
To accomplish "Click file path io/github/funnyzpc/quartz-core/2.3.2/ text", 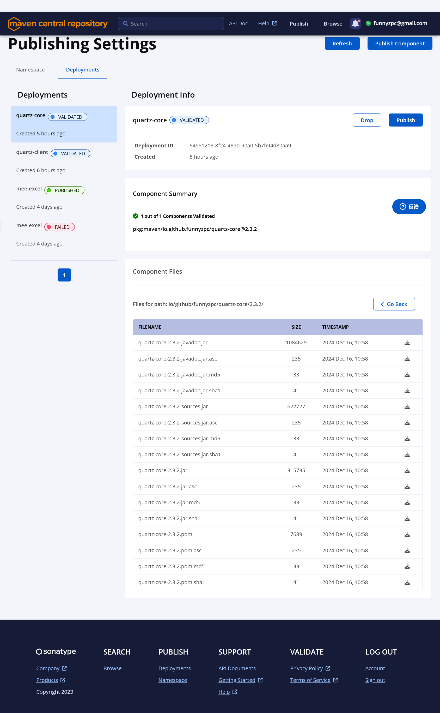I will coord(216,304).
